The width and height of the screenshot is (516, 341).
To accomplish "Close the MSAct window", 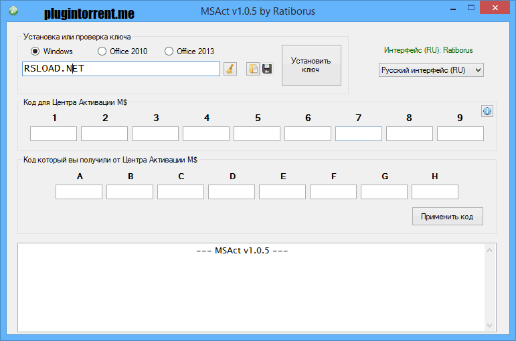I will pyautogui.click(x=495, y=8).
